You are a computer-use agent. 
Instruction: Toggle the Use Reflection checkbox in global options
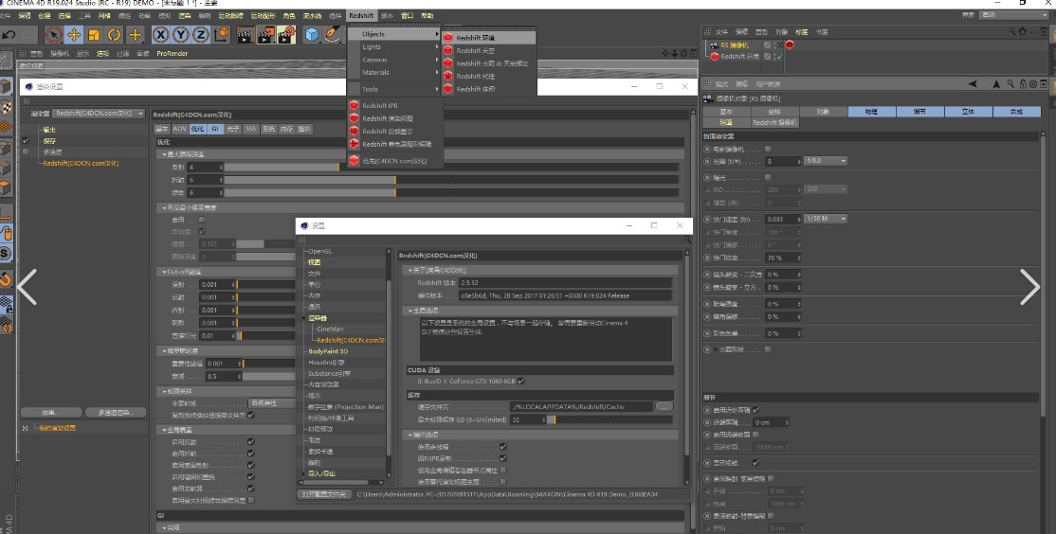pyautogui.click(x=250, y=442)
